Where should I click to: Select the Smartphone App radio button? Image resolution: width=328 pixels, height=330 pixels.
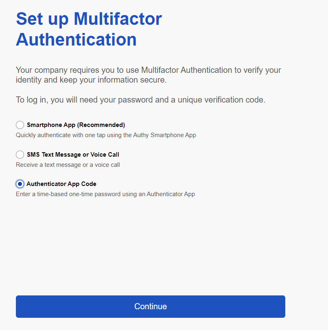click(x=20, y=125)
